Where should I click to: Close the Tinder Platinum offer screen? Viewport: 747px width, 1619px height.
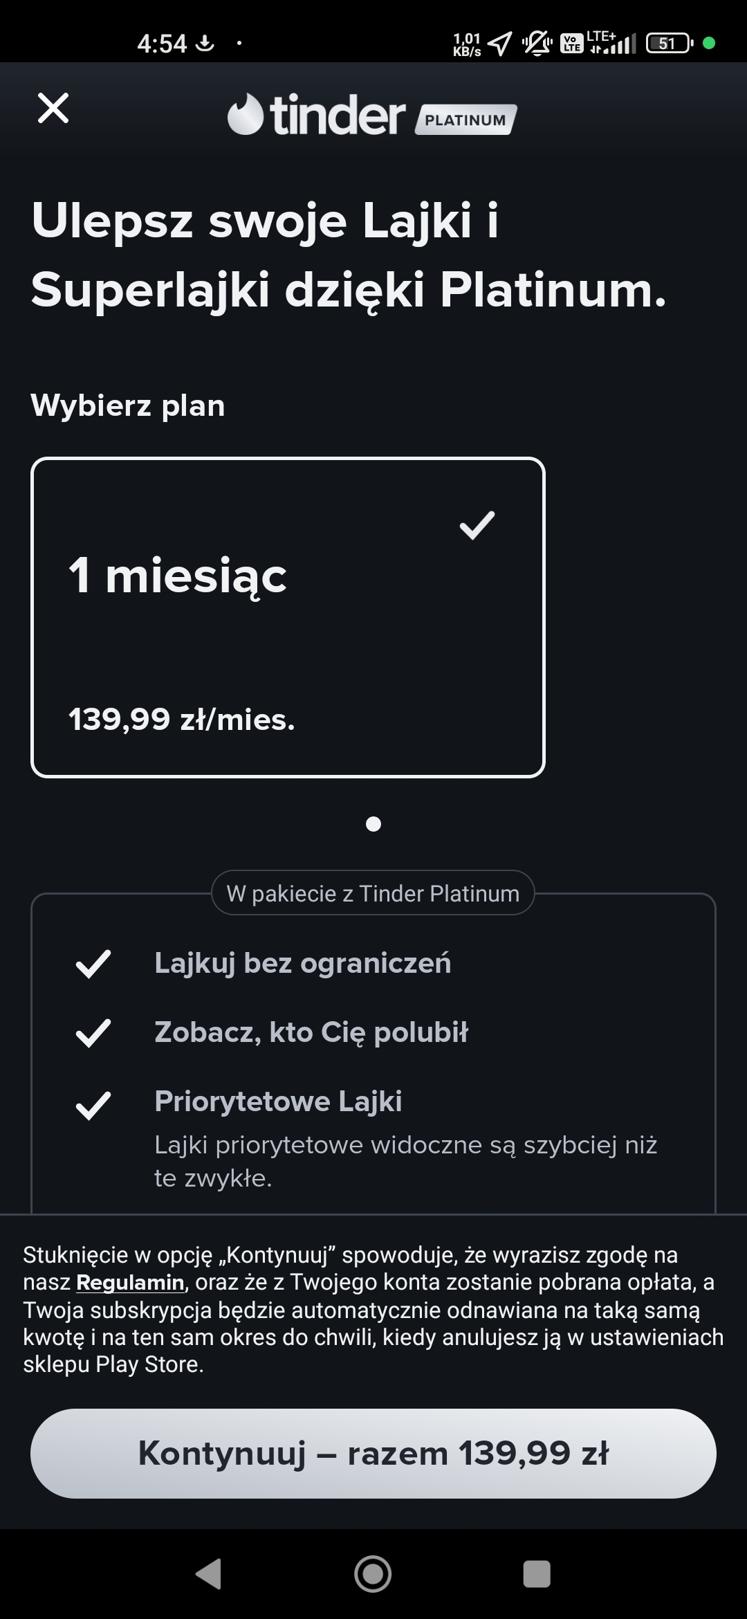pyautogui.click(x=53, y=109)
